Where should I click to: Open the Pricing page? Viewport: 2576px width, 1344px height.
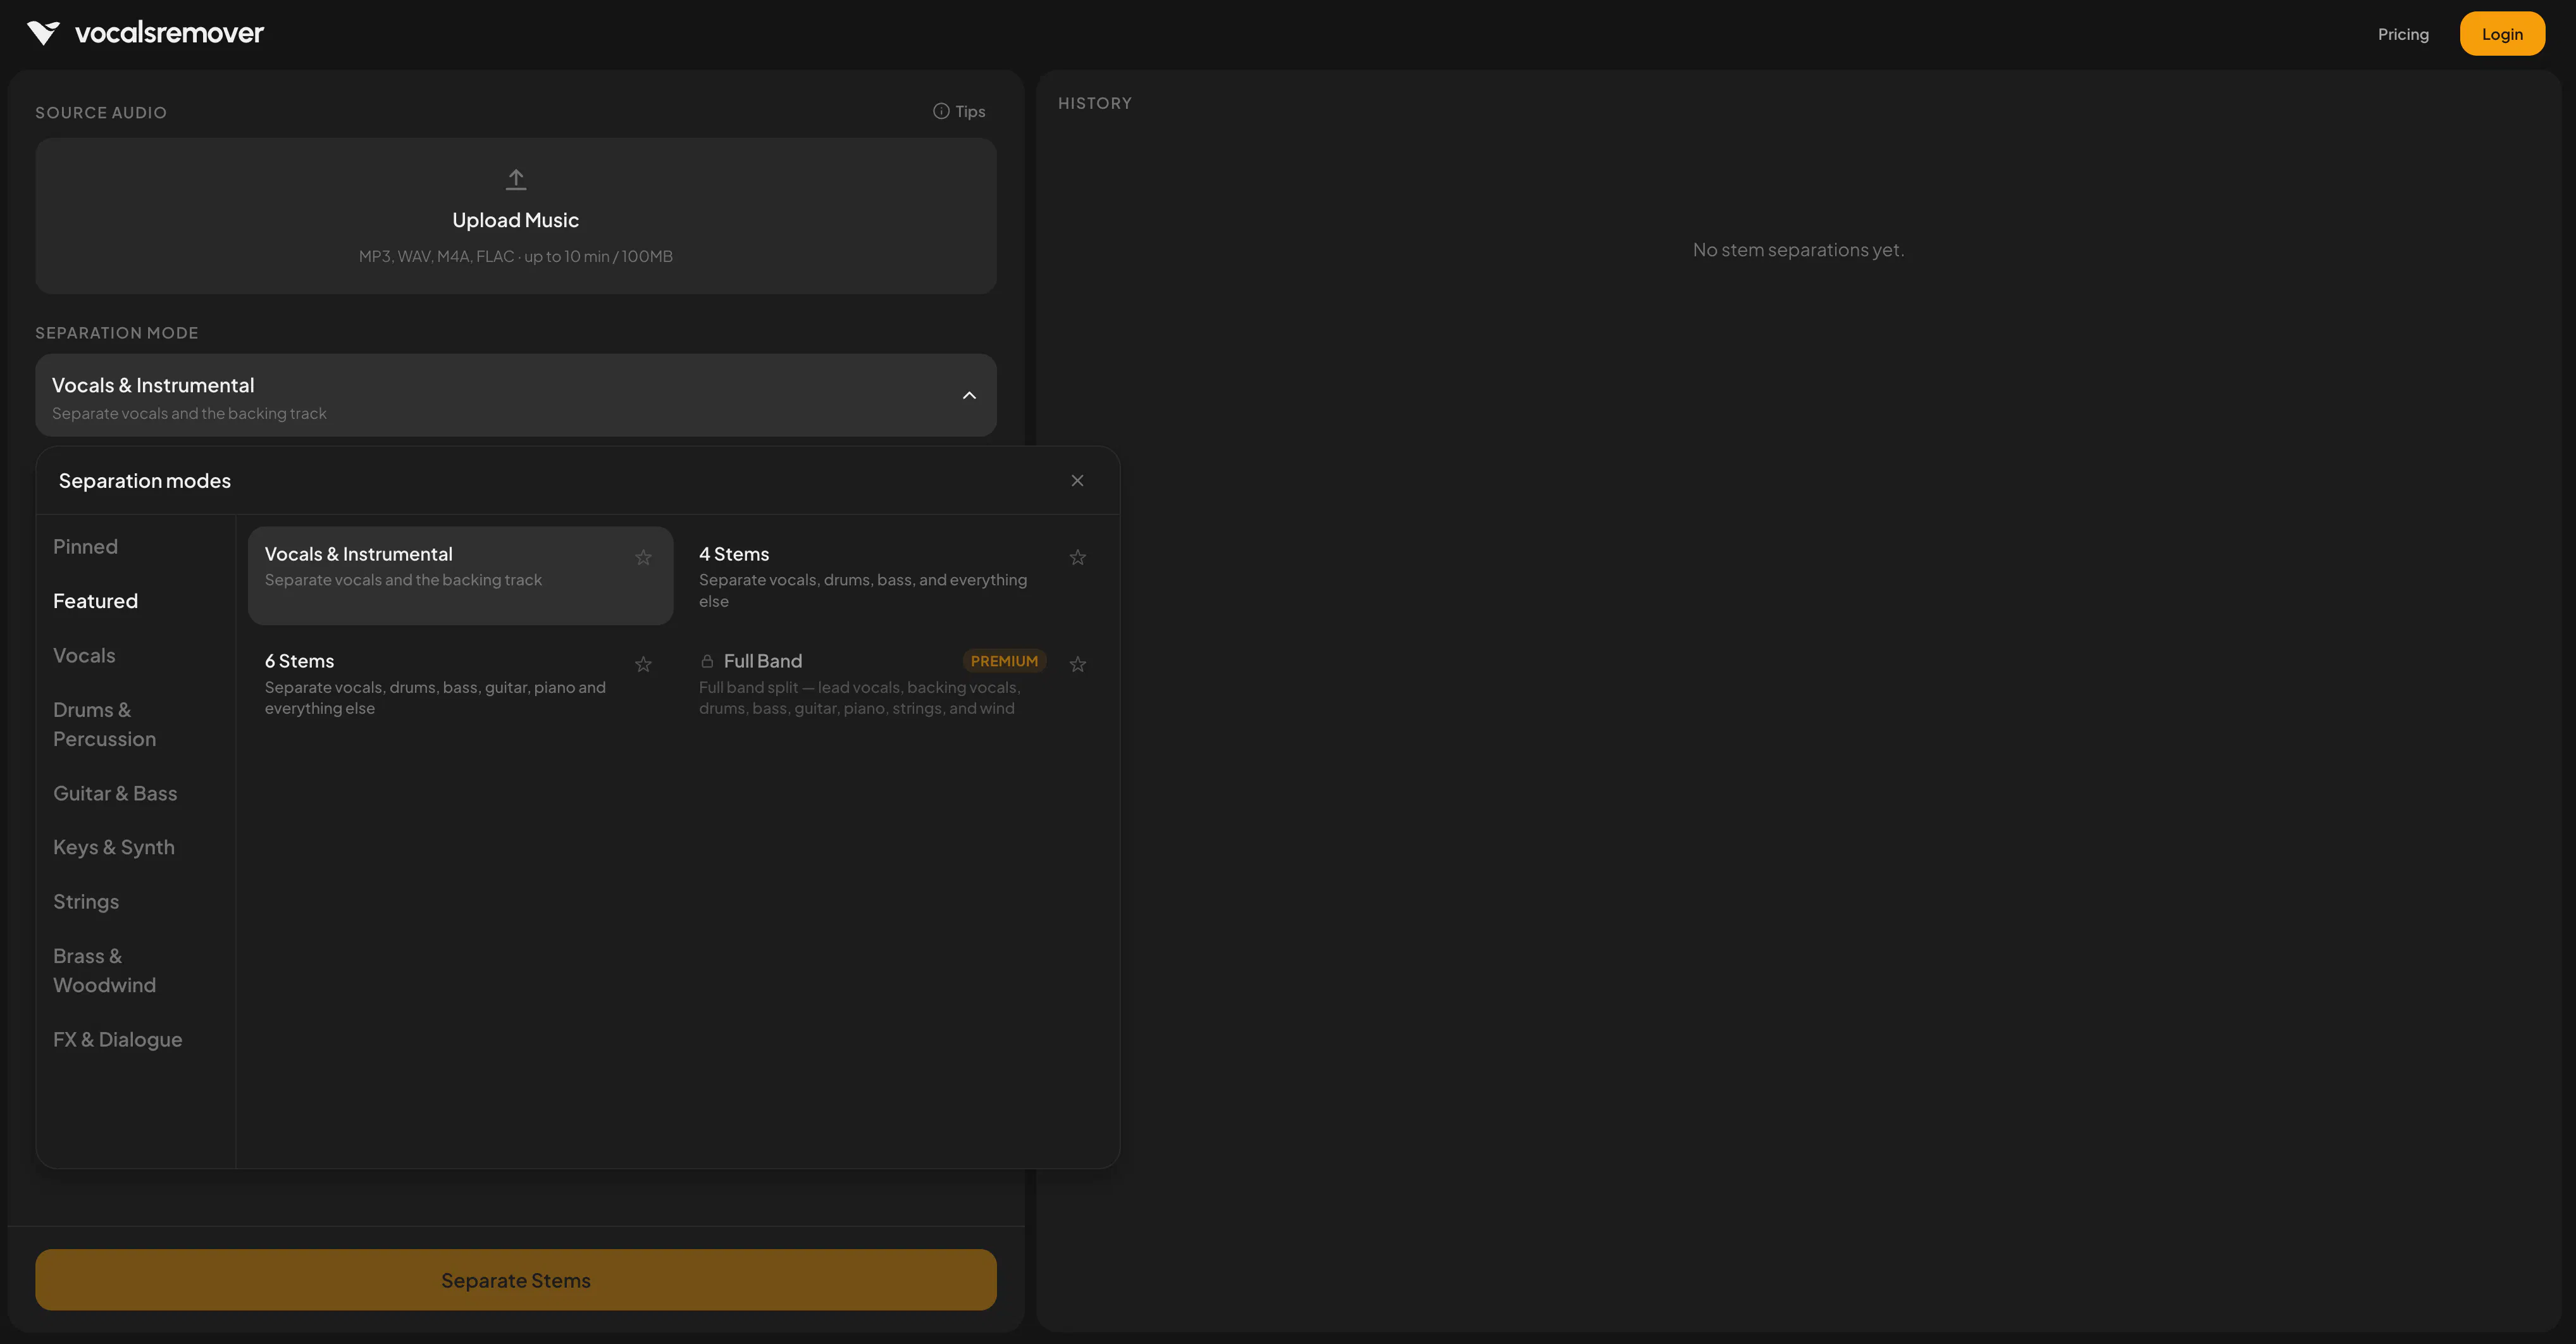point(2403,34)
